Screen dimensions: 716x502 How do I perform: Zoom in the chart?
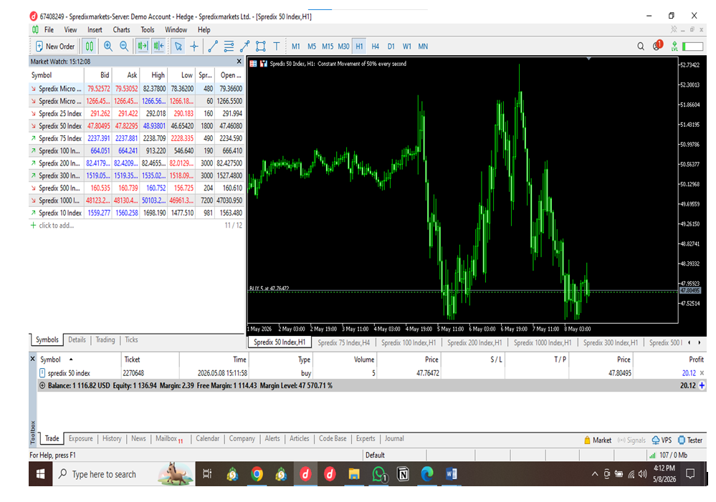tap(108, 46)
